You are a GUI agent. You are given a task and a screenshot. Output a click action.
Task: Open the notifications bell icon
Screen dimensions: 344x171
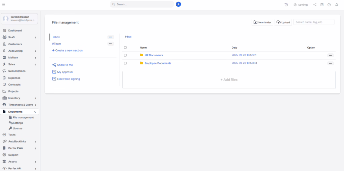click(x=337, y=5)
